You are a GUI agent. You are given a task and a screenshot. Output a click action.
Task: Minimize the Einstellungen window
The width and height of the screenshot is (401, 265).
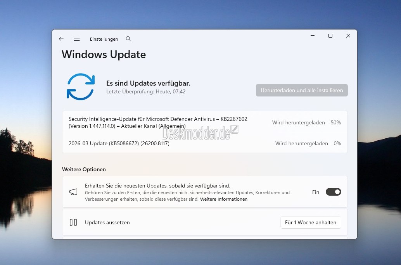coord(313,36)
